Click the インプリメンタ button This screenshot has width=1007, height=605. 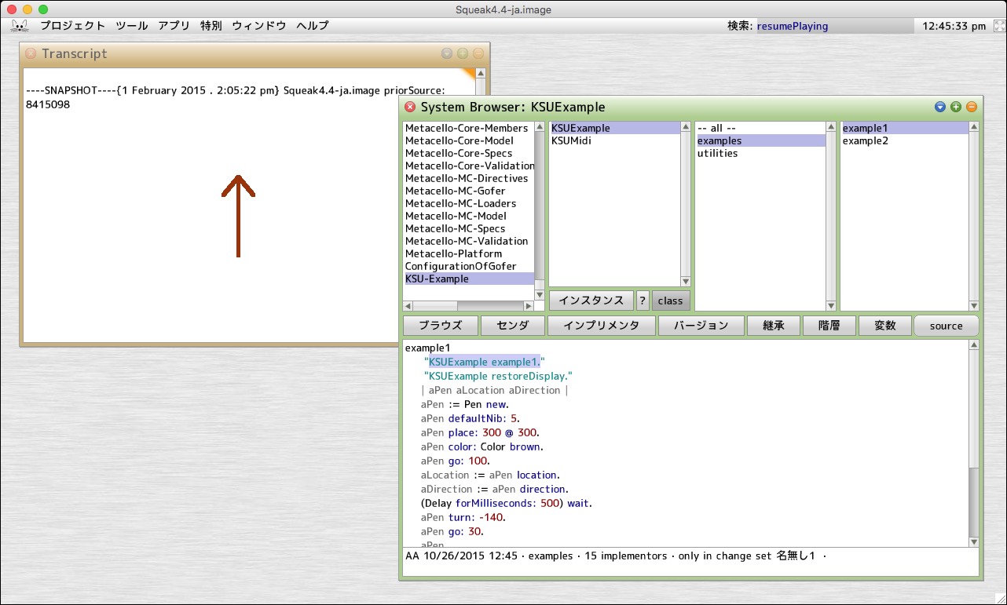click(x=601, y=326)
